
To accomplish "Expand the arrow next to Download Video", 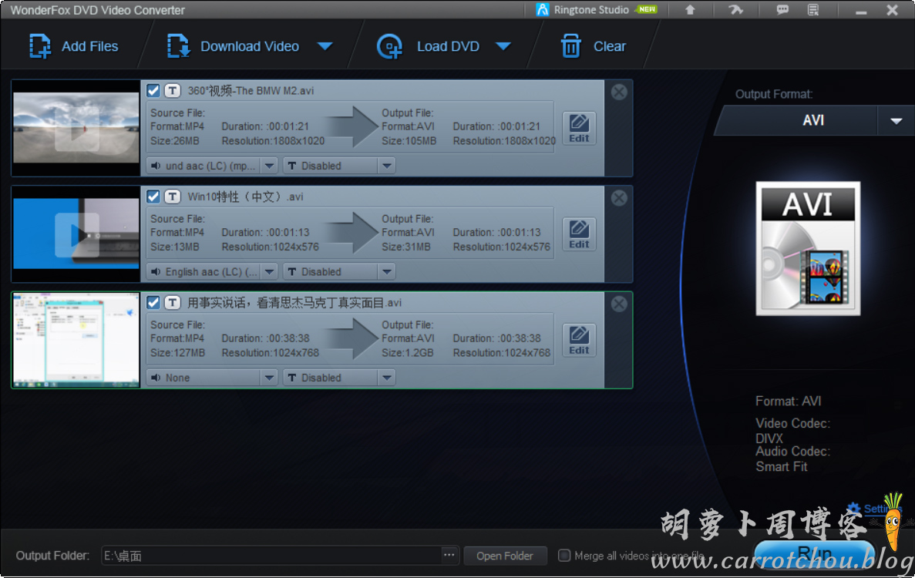I will click(x=325, y=46).
